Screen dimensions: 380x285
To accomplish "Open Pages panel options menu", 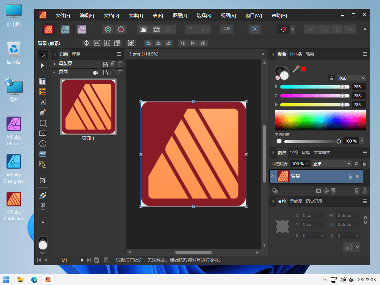I will 119,54.
